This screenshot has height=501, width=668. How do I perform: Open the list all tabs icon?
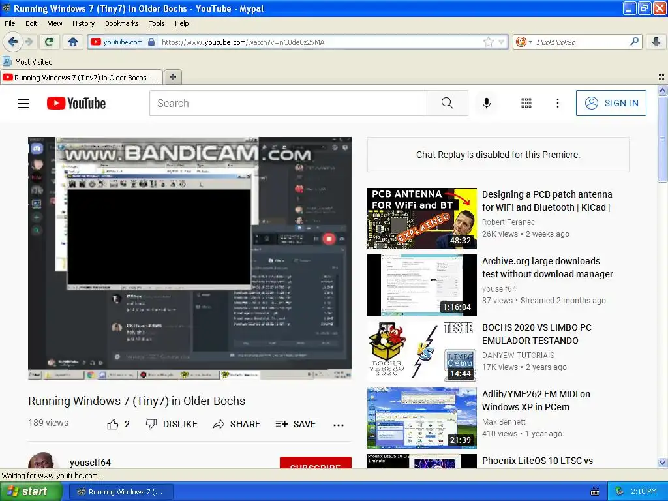[661, 77]
